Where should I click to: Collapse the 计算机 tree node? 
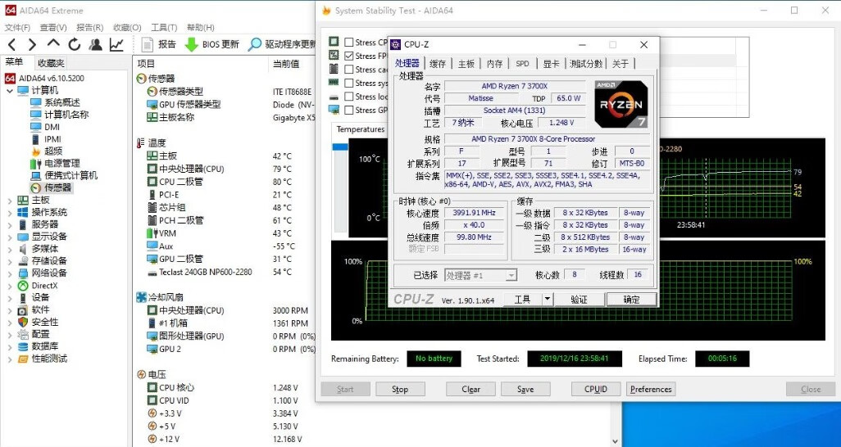pos(10,91)
